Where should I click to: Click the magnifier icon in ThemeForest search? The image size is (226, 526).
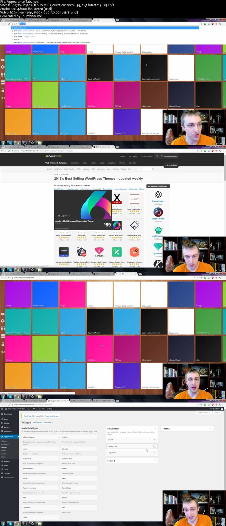[153, 169]
